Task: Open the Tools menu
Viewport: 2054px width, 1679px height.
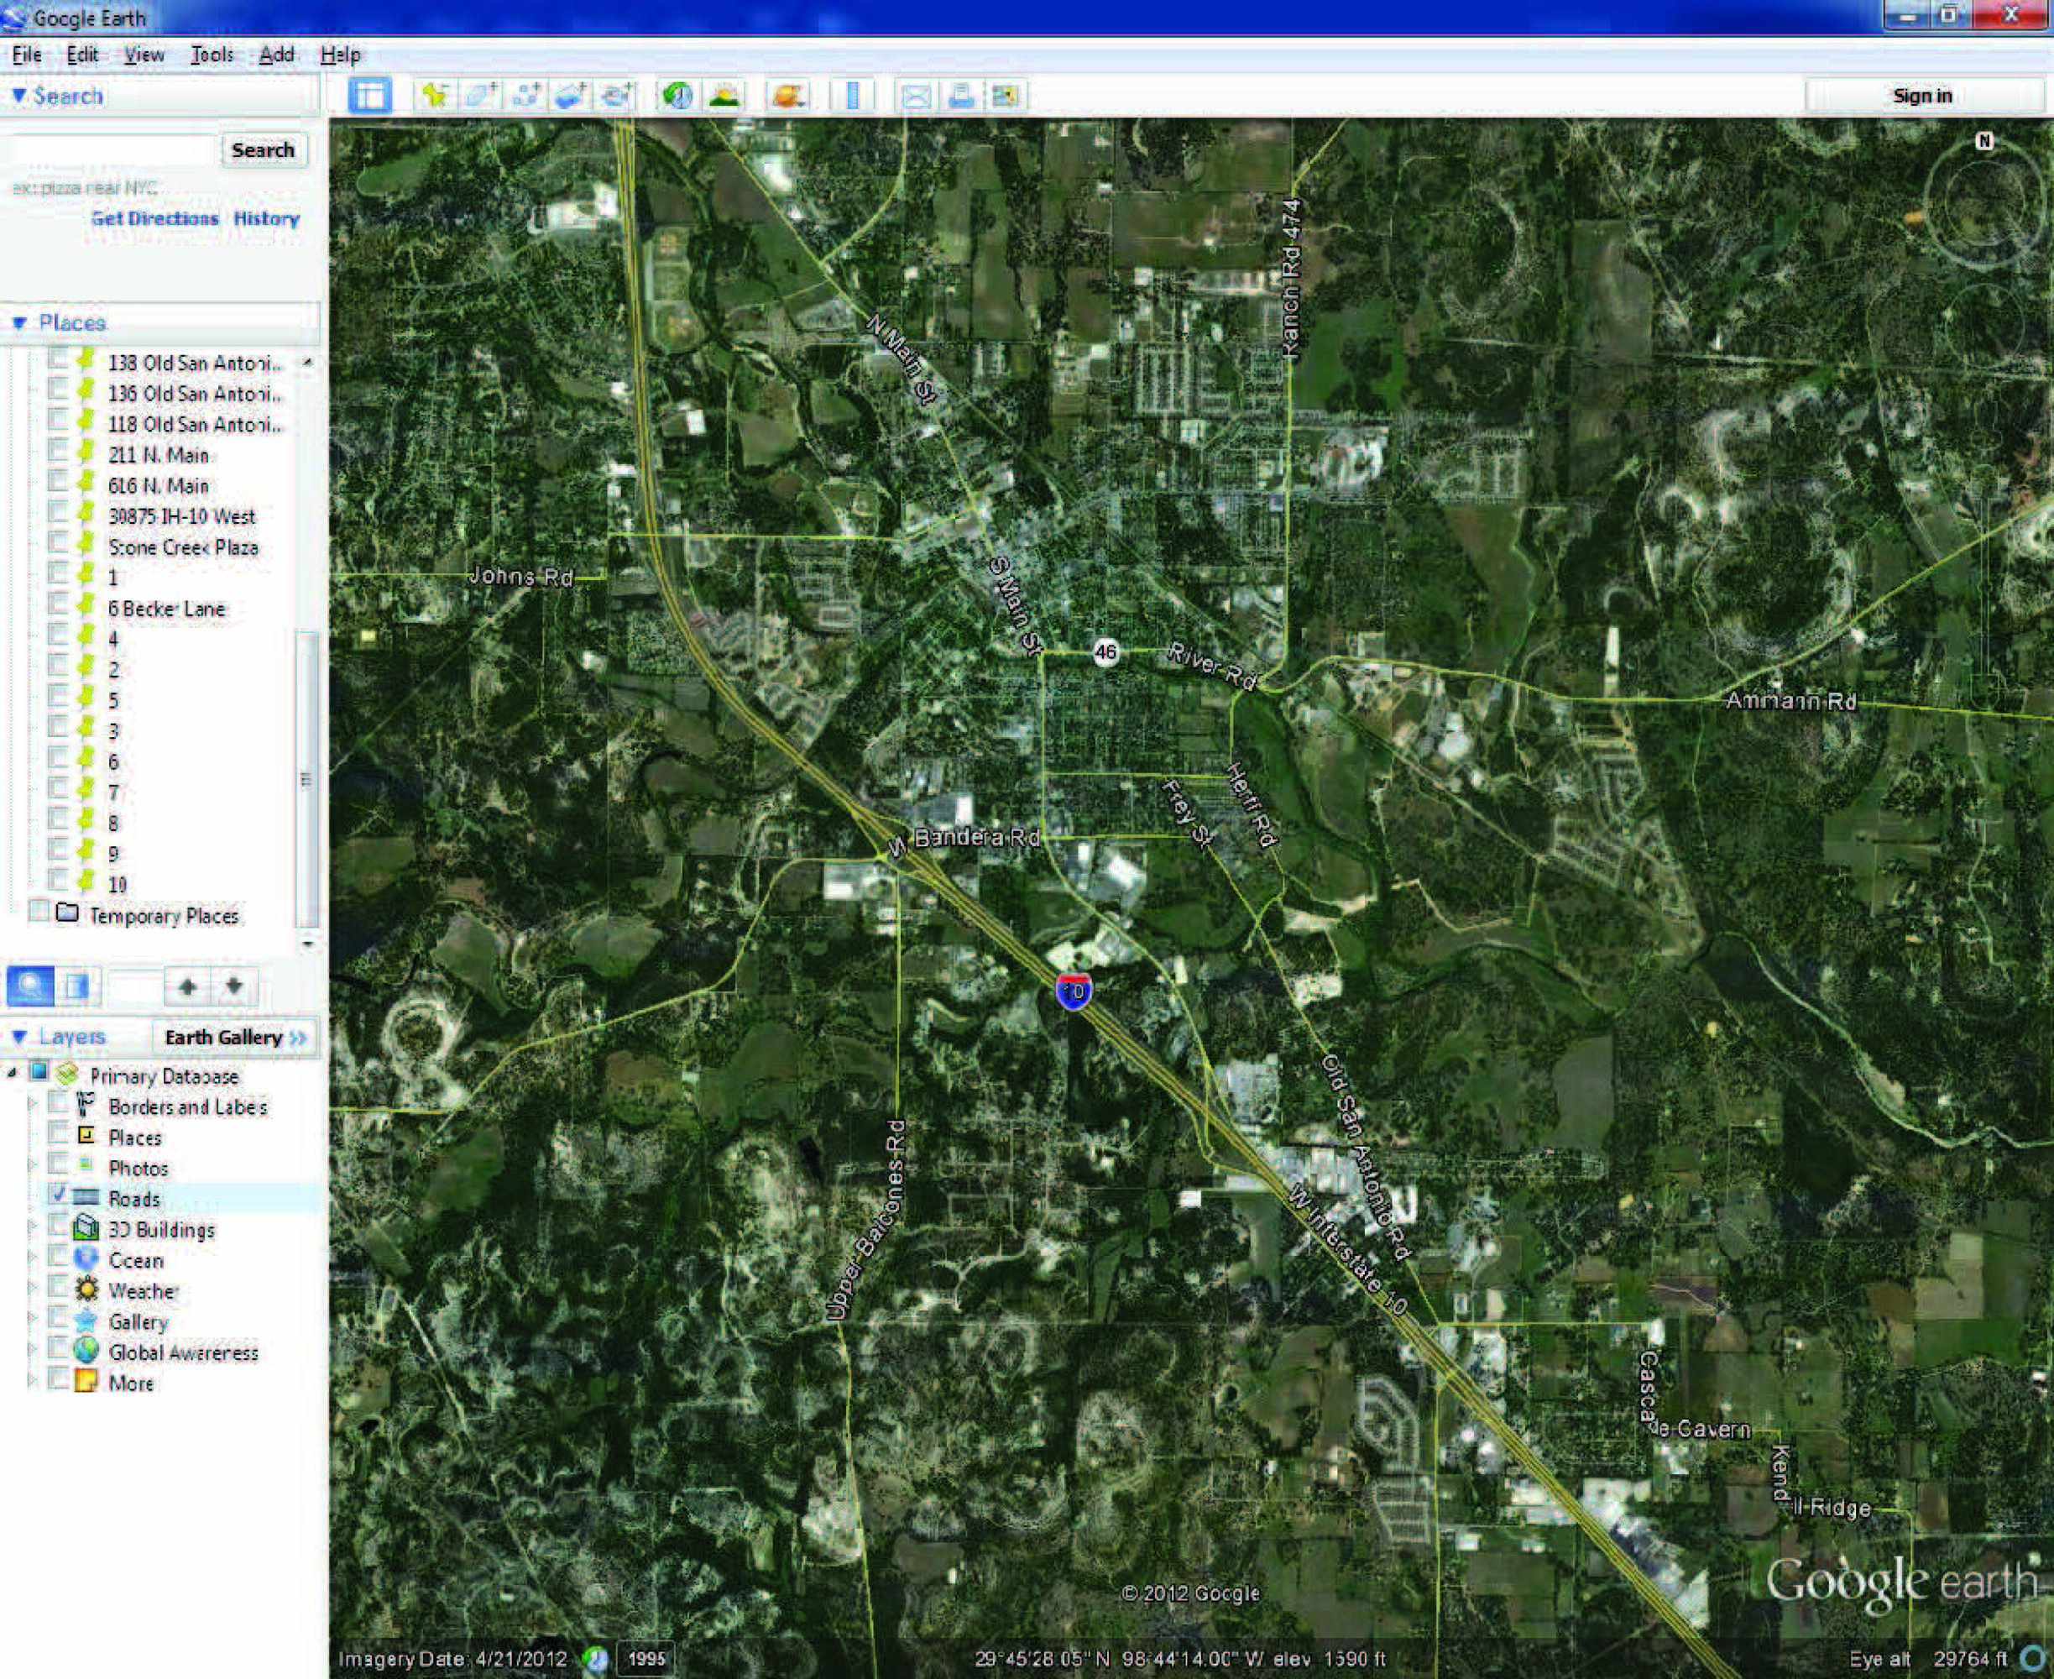Action: [x=212, y=55]
